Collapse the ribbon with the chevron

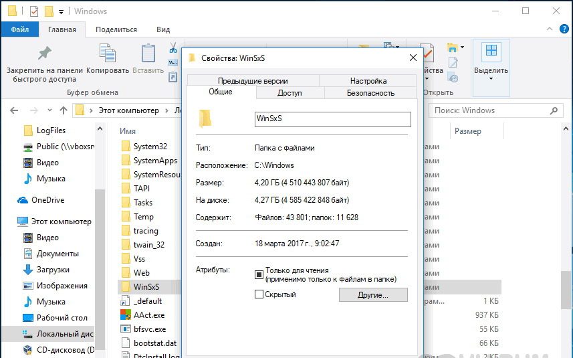point(549,29)
